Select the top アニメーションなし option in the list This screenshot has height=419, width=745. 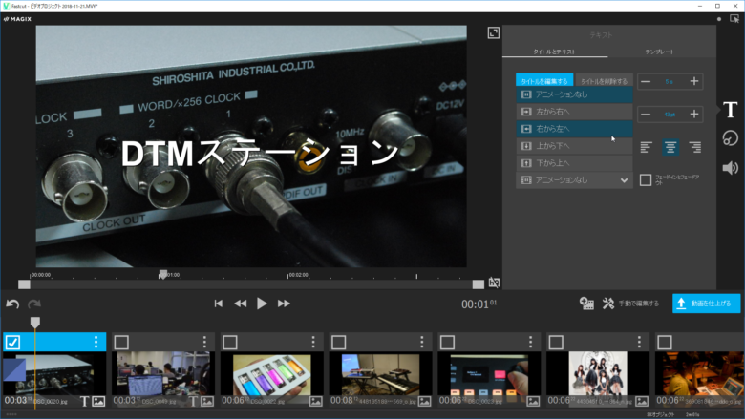coord(574,94)
